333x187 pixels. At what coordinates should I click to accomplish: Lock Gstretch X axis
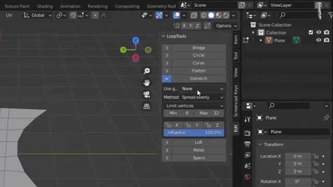point(173,125)
